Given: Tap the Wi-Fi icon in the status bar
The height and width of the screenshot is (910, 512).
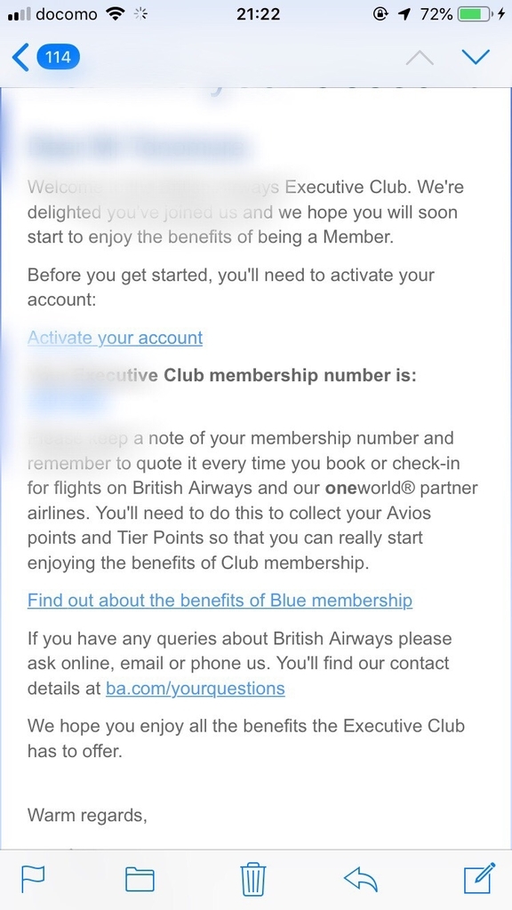Looking at the screenshot, I should (x=116, y=14).
